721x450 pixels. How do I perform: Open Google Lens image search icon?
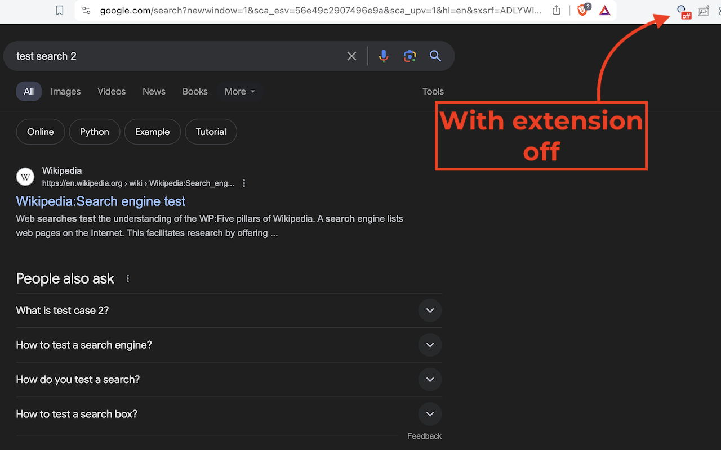click(x=410, y=56)
